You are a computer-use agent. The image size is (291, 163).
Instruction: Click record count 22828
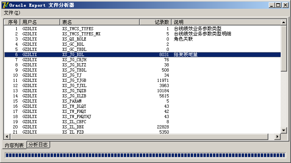point(163,127)
